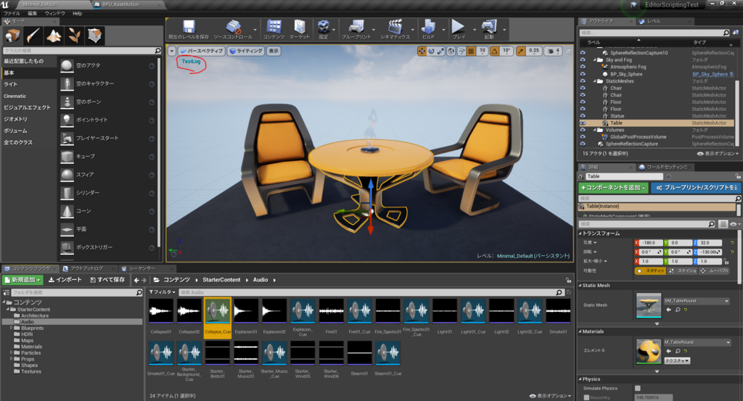The image size is (743, 401).
Task: Toggle rotation snapping in viewport
Action: [495, 51]
